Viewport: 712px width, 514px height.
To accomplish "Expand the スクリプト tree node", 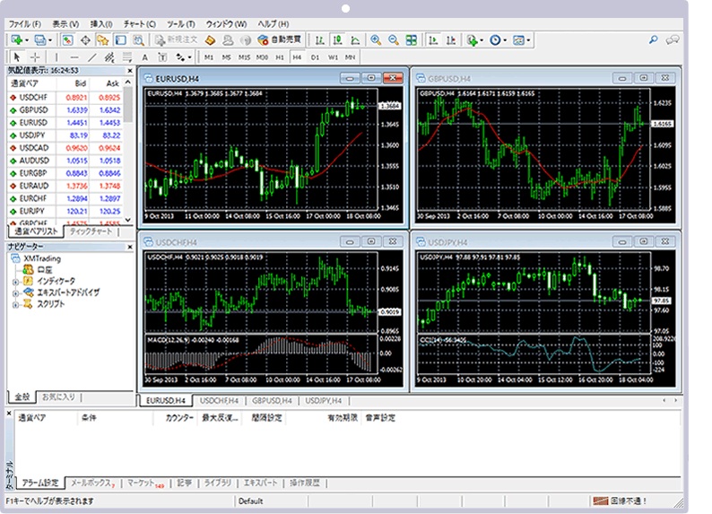I will click(x=15, y=305).
